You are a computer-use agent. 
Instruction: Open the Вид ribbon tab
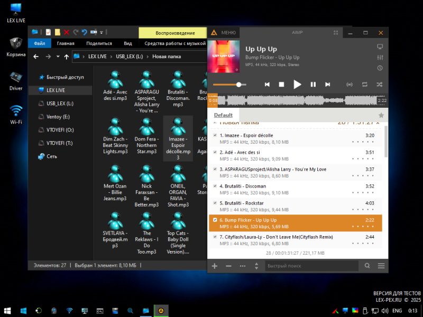[x=128, y=43]
